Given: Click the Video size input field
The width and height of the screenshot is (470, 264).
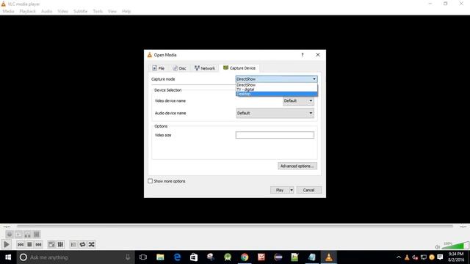Looking at the screenshot, I should tap(275, 135).
